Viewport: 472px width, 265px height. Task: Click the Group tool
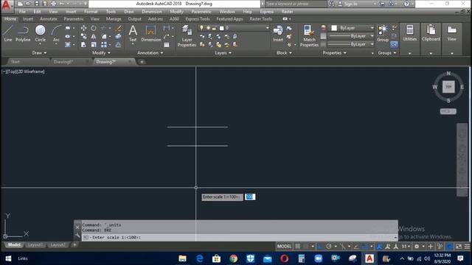(x=383, y=33)
